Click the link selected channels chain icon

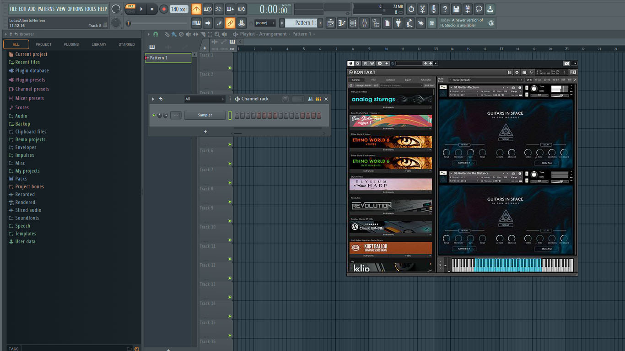click(x=230, y=23)
